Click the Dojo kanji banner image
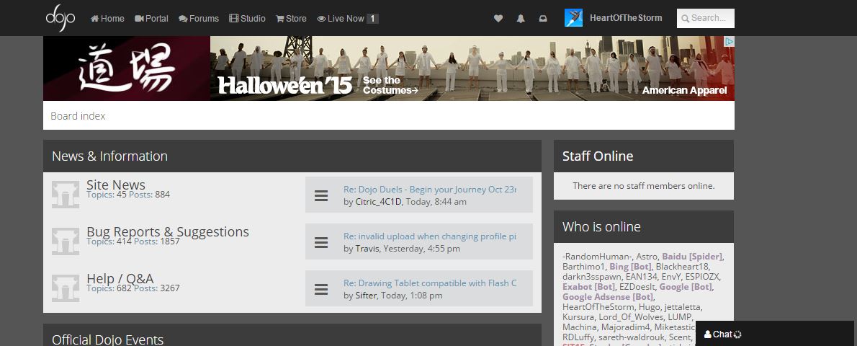 pos(127,68)
